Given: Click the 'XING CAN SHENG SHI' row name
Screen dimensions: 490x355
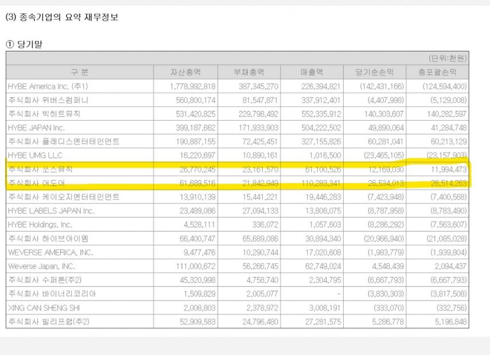Looking at the screenshot, I should click(44, 307).
